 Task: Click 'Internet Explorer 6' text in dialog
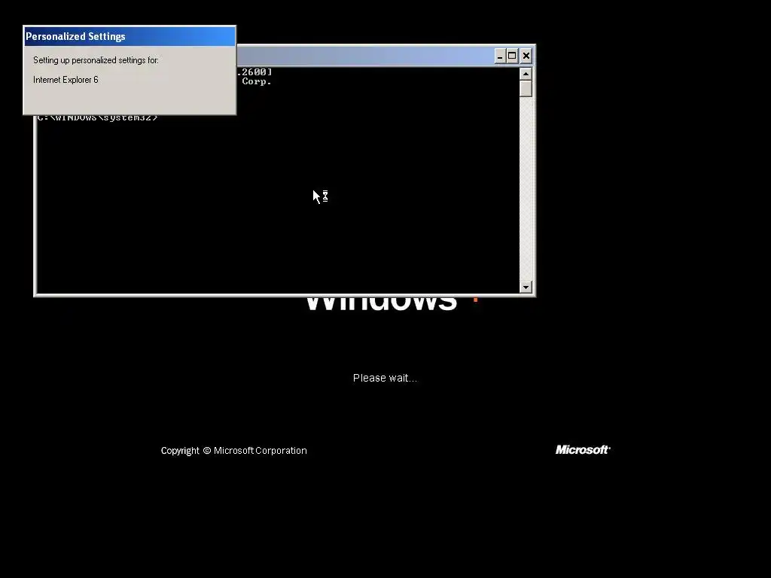66,80
